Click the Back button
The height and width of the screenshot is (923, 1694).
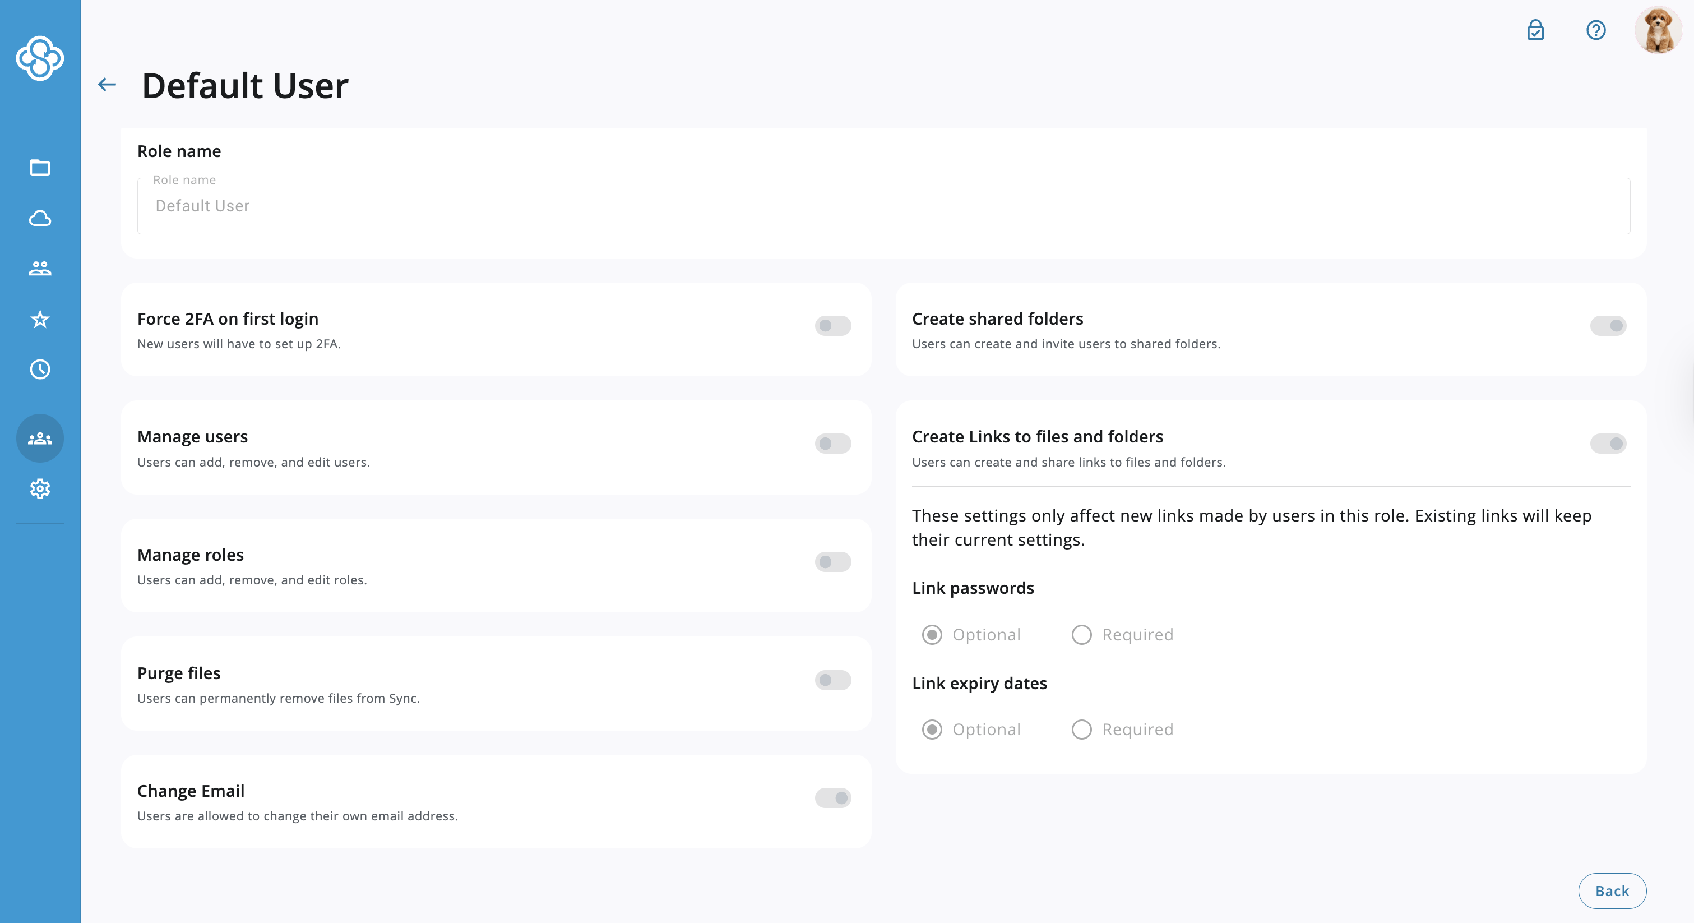pyautogui.click(x=1612, y=891)
